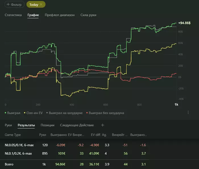This screenshot has width=199, height=169.
Task: Click the Всего totals row label
Action: pos(9,164)
